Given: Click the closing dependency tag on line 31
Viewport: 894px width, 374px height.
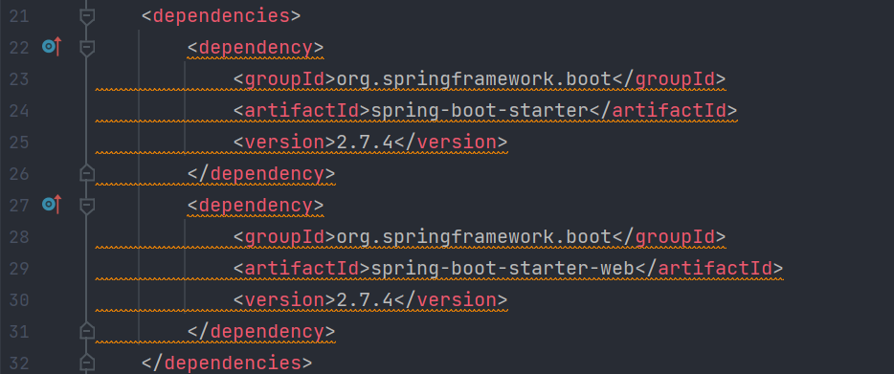Looking at the screenshot, I should pyautogui.click(x=261, y=331).
